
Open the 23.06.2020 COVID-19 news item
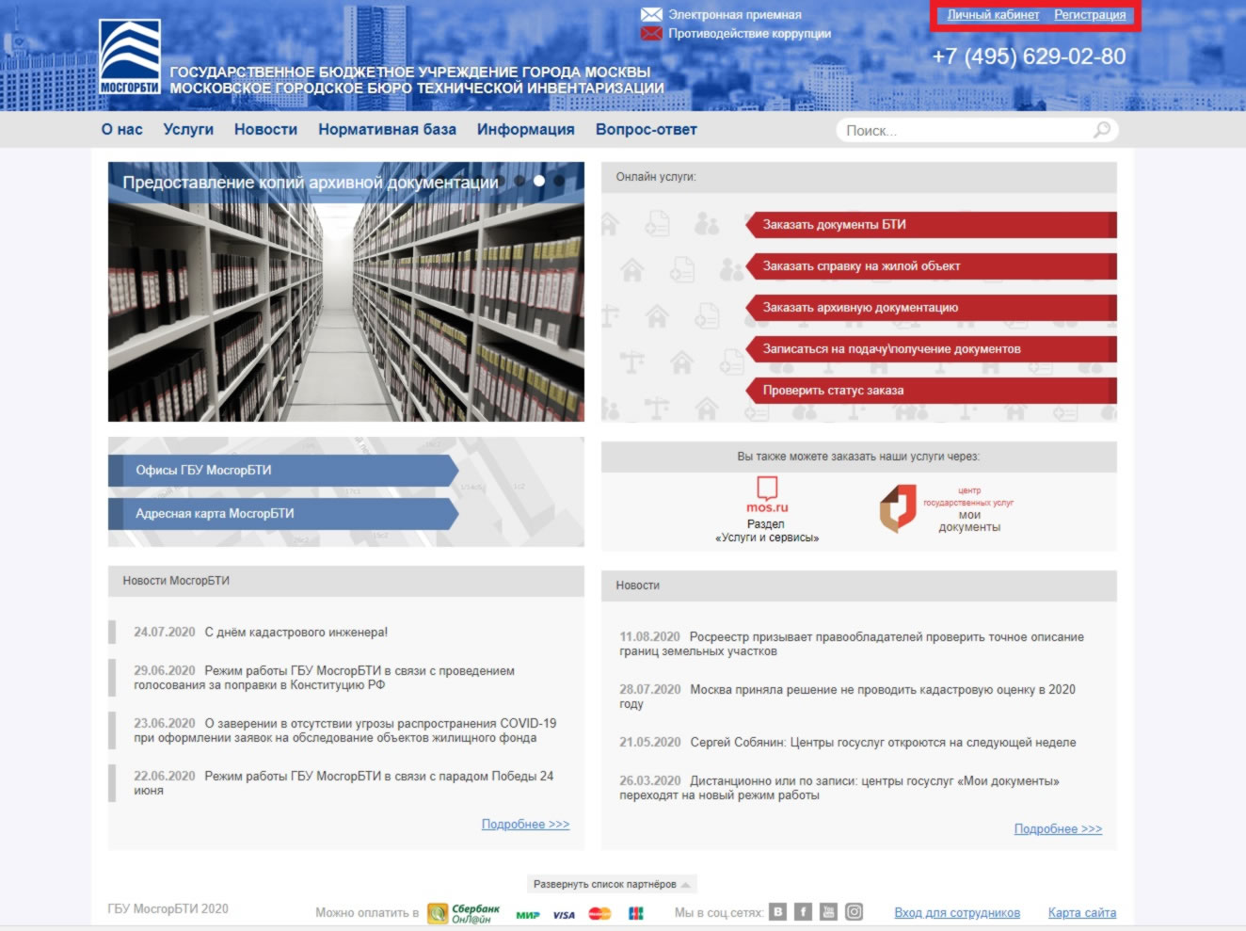[344, 730]
